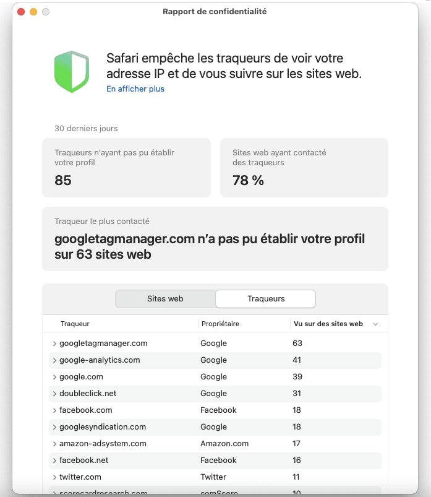Expand the googletagmanager.com row
431x497 pixels.
[54, 344]
